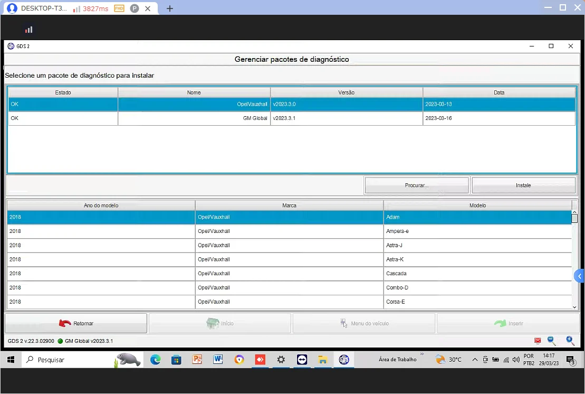Click the Modelo column header
Viewport: 585px width, 394px height.
click(477, 205)
